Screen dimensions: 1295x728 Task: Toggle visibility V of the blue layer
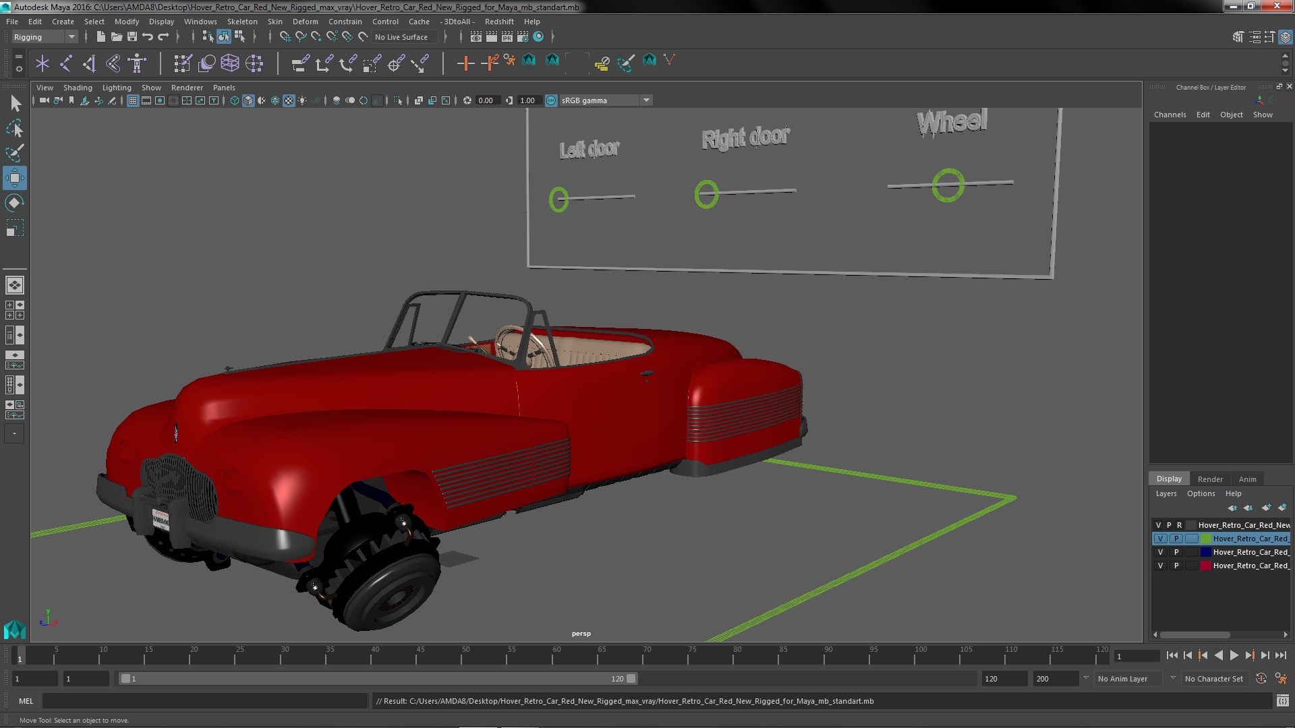click(x=1160, y=552)
